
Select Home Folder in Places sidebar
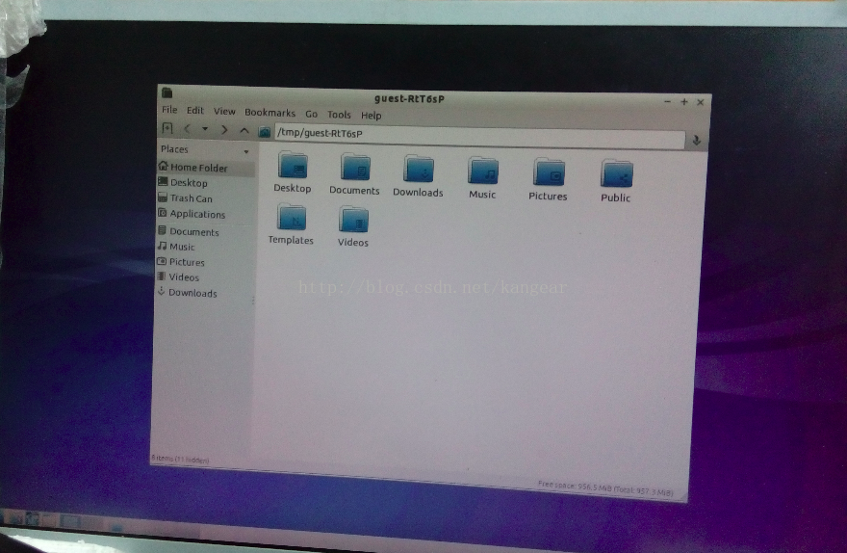click(x=205, y=168)
